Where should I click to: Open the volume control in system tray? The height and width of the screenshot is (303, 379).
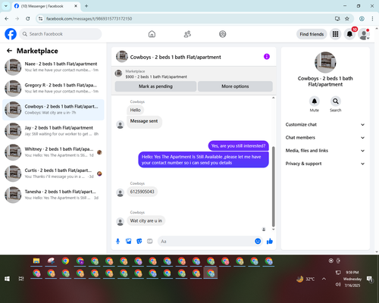coord(338,285)
